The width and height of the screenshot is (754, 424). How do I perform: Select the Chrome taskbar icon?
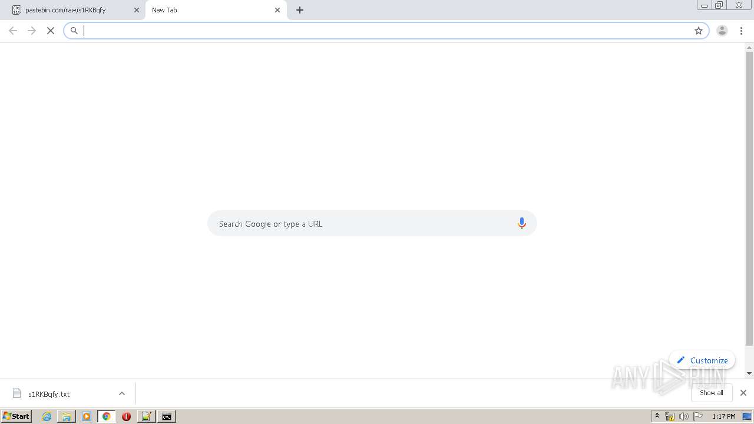click(x=107, y=416)
